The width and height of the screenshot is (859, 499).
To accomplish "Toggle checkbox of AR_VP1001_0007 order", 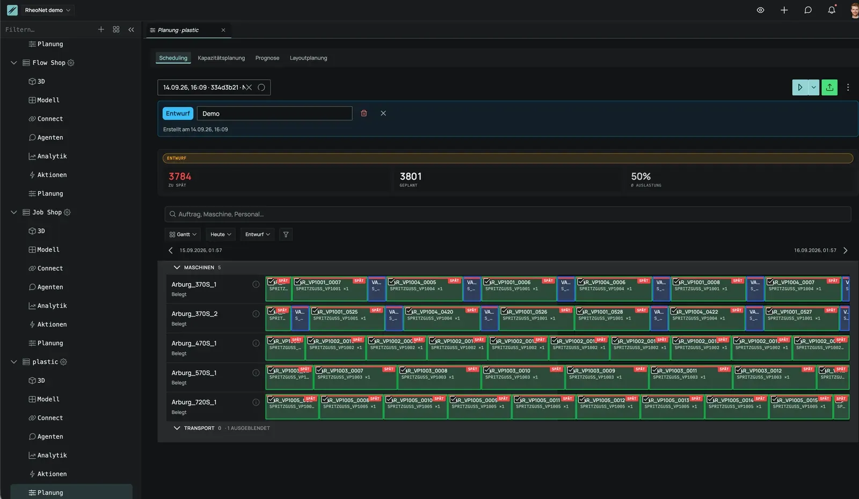I will tap(297, 281).
